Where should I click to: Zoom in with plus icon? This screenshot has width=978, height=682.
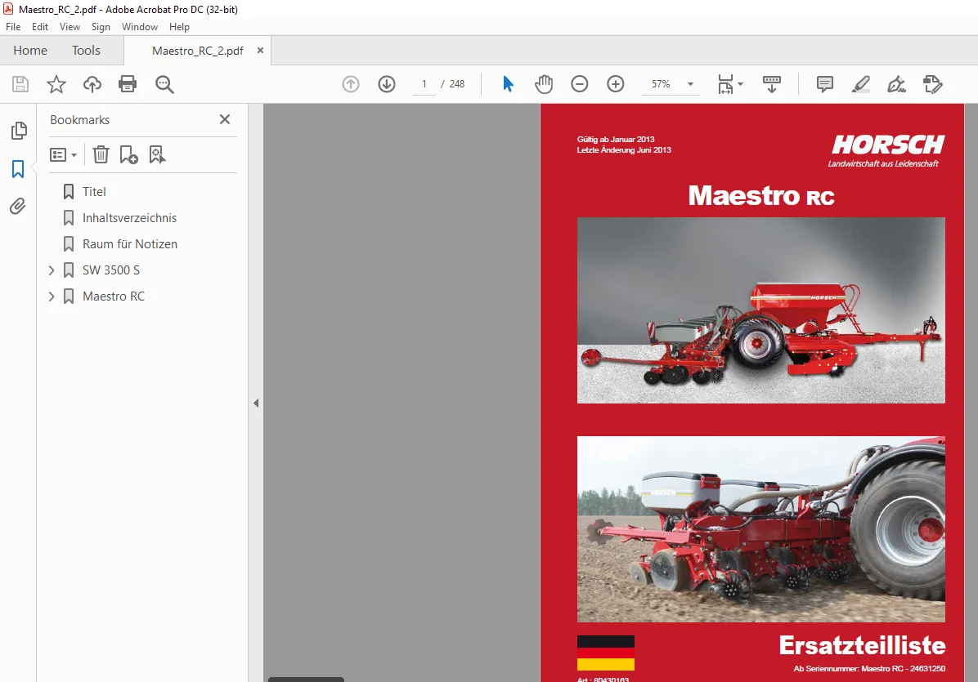tap(616, 84)
